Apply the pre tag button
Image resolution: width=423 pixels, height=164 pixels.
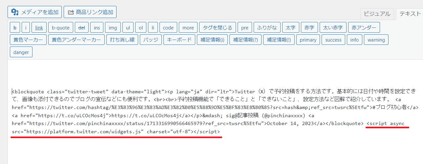click(245, 27)
